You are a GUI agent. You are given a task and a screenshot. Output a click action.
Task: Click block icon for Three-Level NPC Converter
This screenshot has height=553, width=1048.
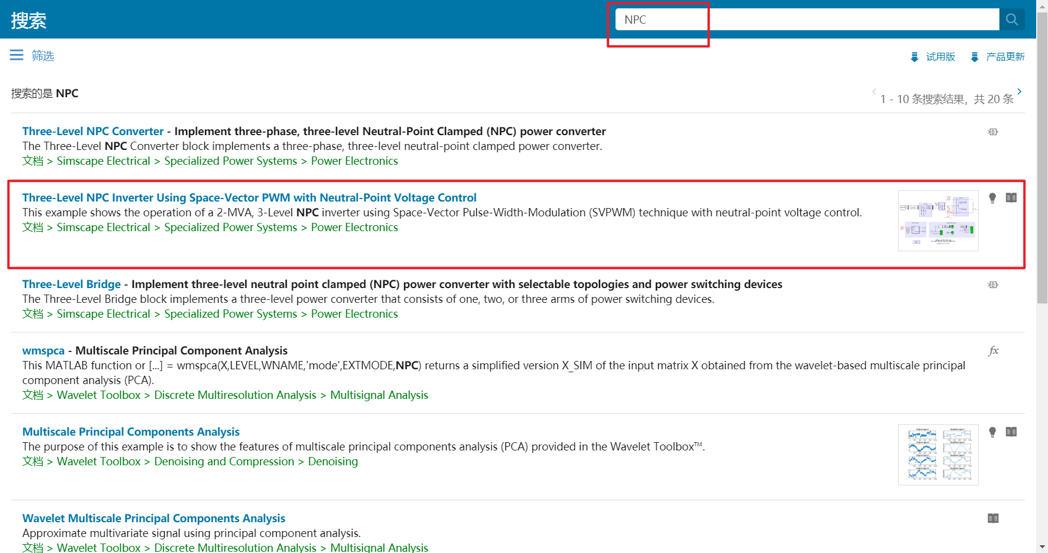(x=993, y=132)
